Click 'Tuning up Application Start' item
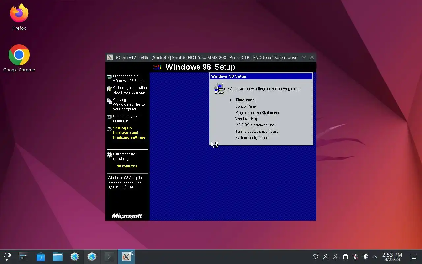 [x=256, y=131]
